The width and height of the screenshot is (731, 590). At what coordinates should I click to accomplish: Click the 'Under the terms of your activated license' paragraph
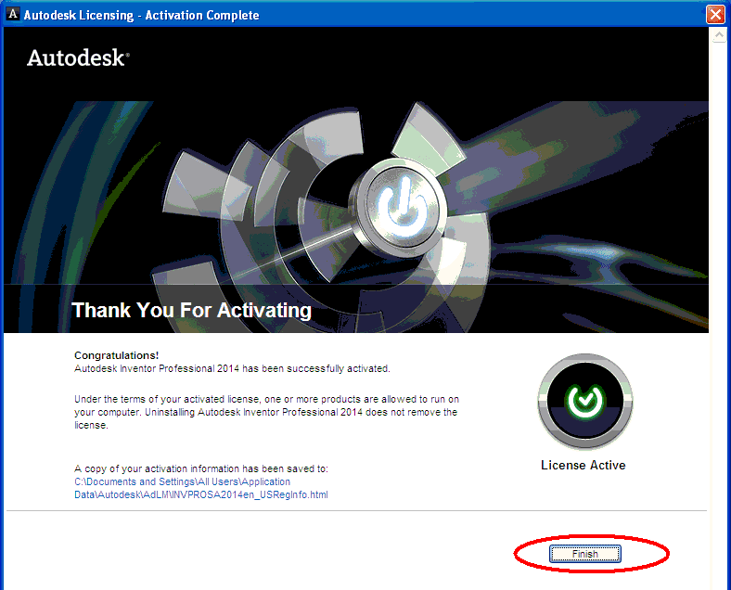[266, 412]
